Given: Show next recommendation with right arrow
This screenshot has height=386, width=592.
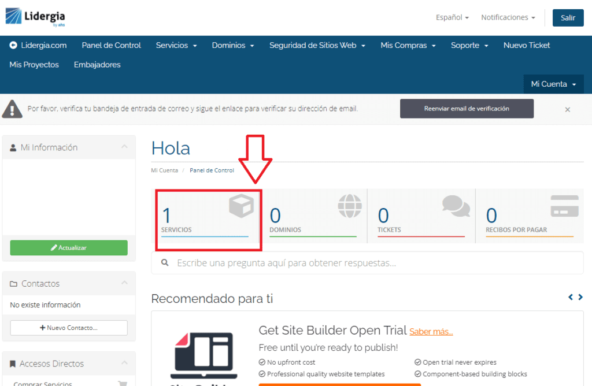Looking at the screenshot, I should click(580, 298).
